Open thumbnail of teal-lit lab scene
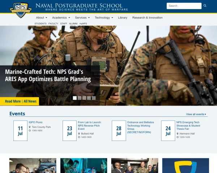This screenshot has height=173, width=217. tap(84, 165)
